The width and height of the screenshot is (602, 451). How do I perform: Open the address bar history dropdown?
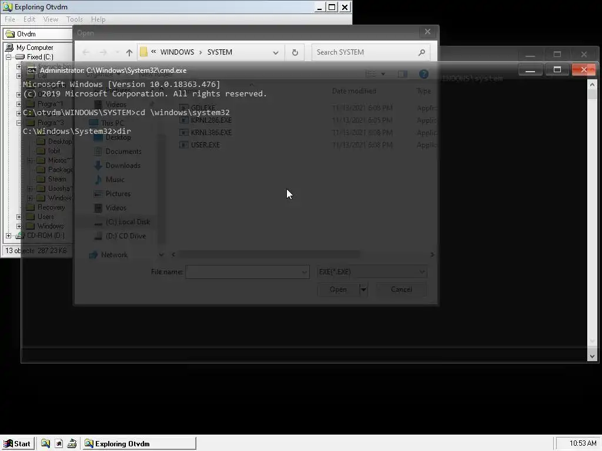pos(276,52)
